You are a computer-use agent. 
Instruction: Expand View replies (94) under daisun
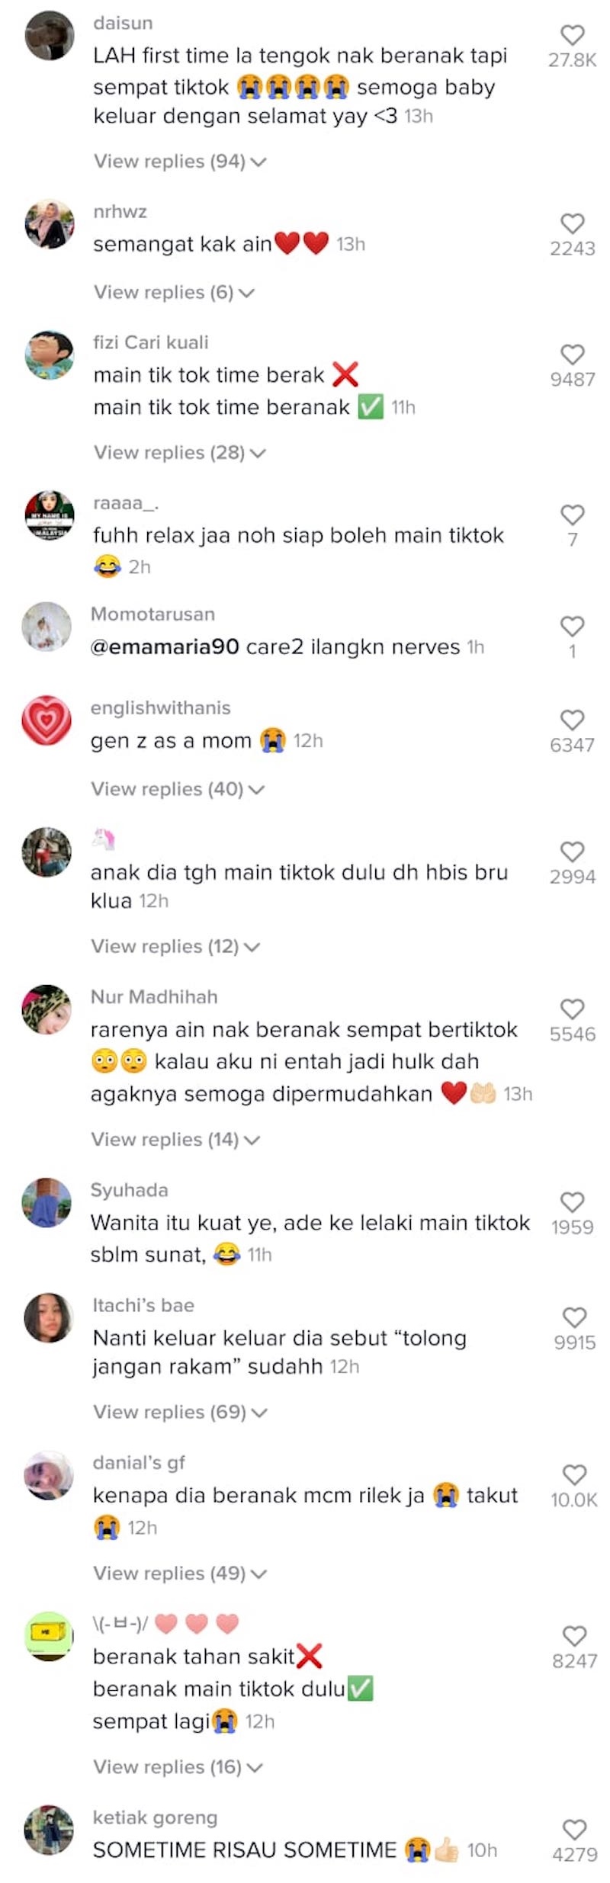(180, 162)
